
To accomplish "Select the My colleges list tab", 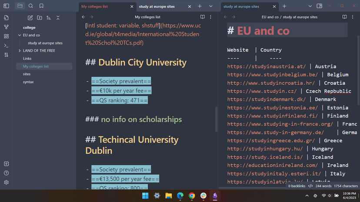I will click(x=103, y=7).
